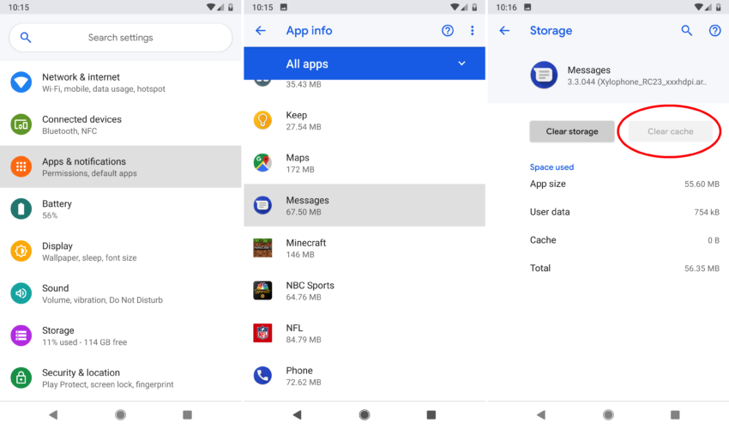Open Battery 56% entry
Image resolution: width=729 pixels, height=429 pixels.
pyautogui.click(x=120, y=208)
